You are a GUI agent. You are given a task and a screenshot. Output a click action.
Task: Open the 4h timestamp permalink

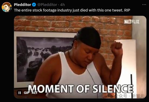[x=62, y=5]
